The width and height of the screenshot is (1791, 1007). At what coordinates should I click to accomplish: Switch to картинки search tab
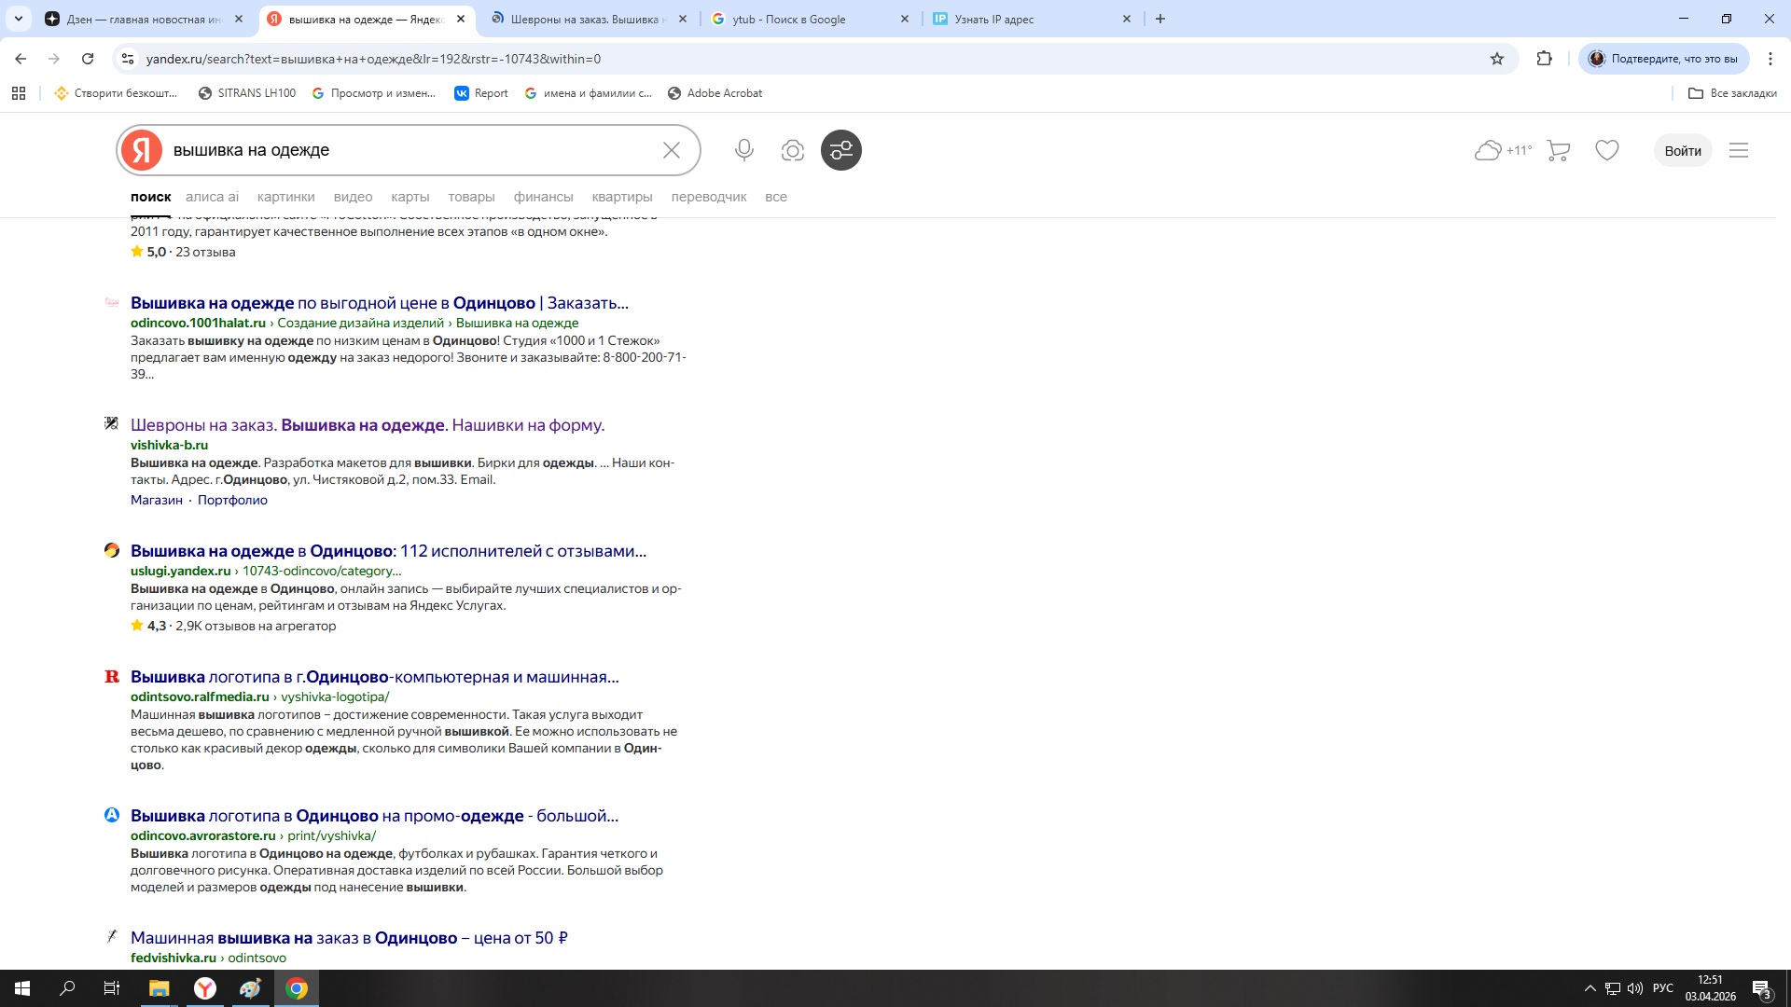(x=285, y=197)
